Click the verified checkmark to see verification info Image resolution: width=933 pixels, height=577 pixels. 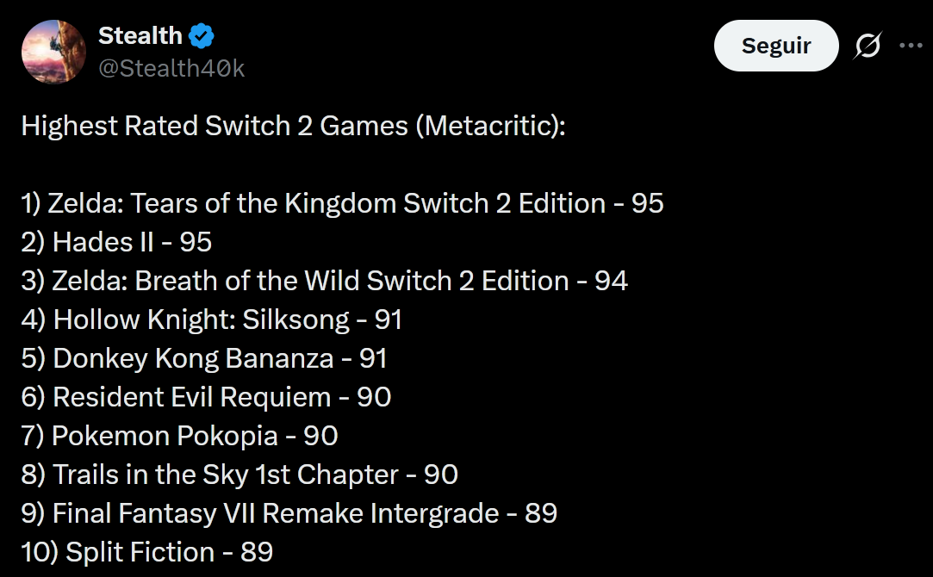pyautogui.click(x=201, y=35)
